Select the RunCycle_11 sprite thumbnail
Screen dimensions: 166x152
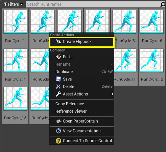[x=125, y=60]
